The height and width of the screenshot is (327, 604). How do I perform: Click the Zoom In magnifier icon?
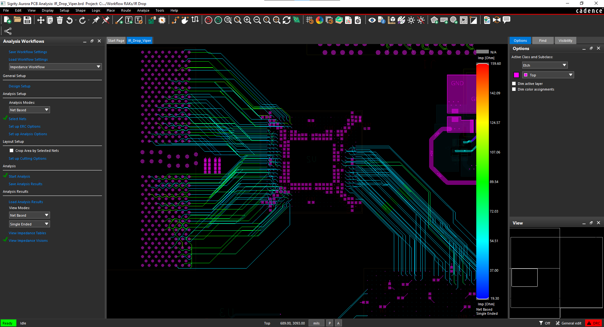coord(248,20)
